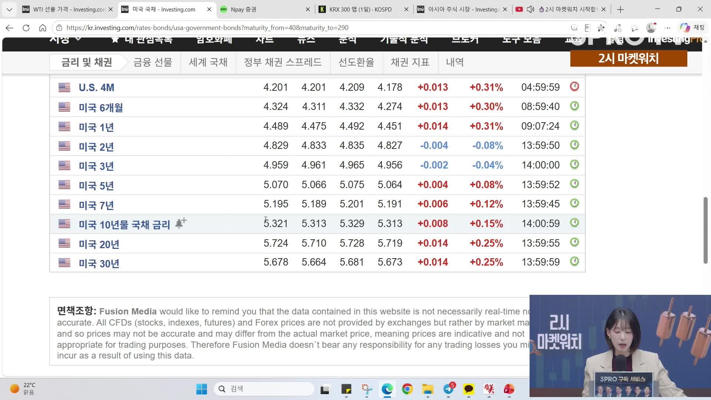Click the browser address bar URL

(207, 28)
